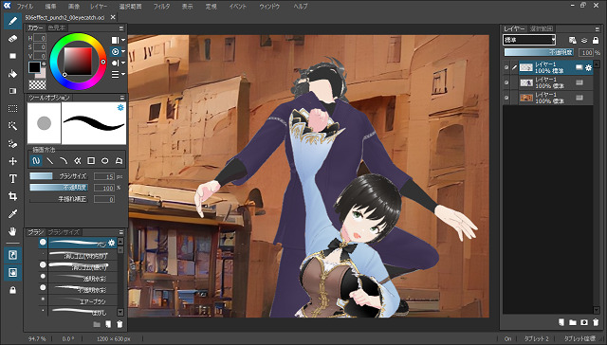This screenshot has width=607, height=345.
Task: Click タブレット2 in status bar
Action: point(536,338)
